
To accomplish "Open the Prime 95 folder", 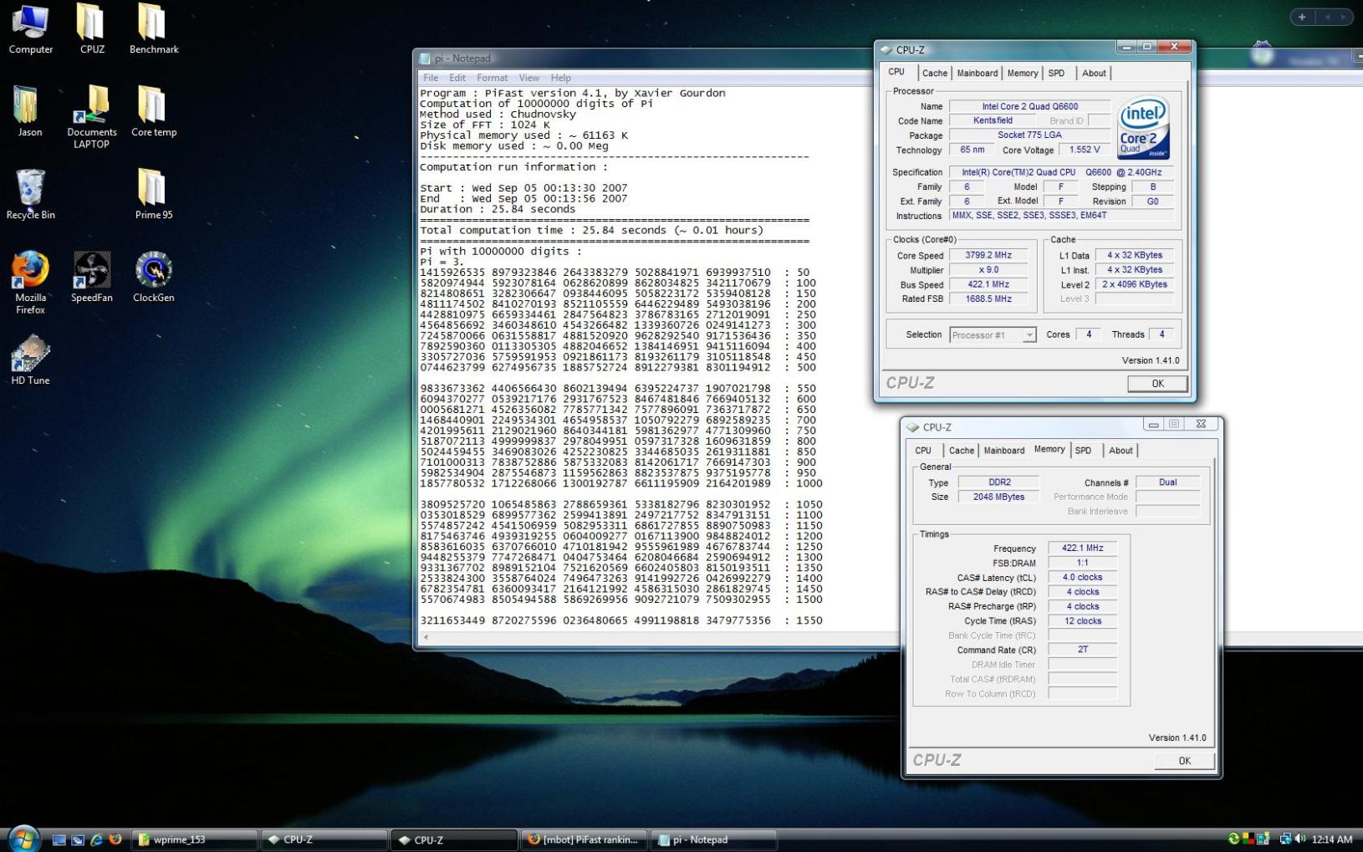I will 154,194.
